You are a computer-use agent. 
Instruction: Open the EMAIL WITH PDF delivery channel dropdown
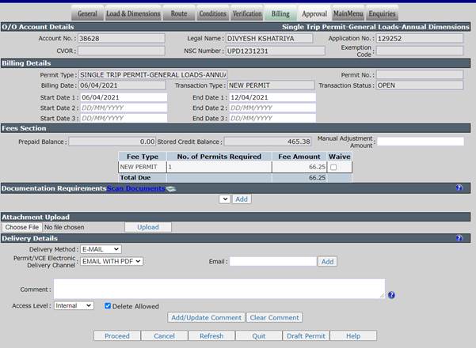pos(112,261)
